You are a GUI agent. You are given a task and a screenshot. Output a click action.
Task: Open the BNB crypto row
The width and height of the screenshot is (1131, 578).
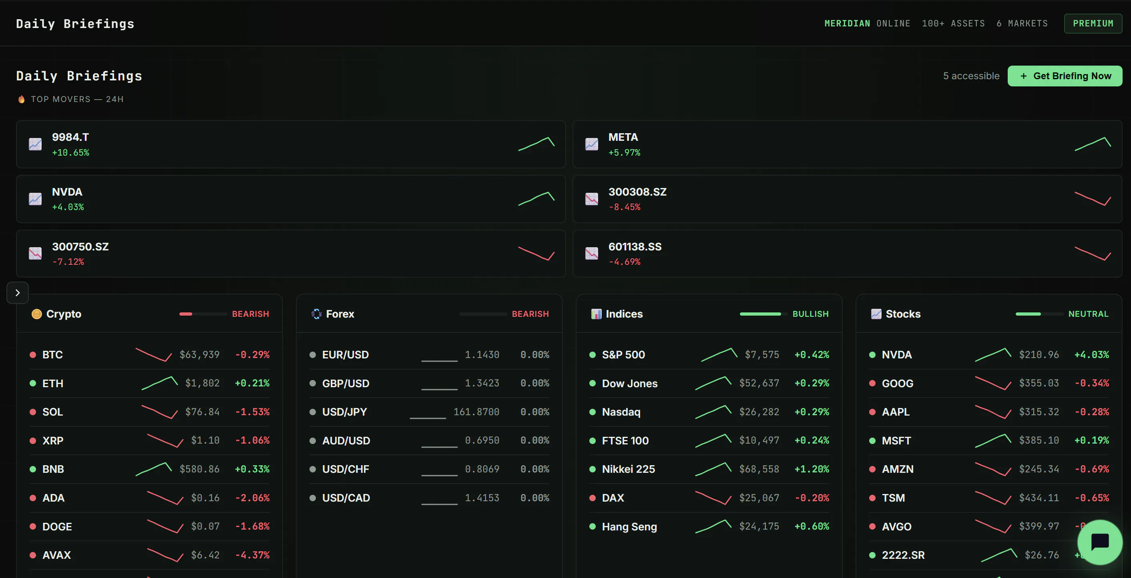[x=149, y=469]
